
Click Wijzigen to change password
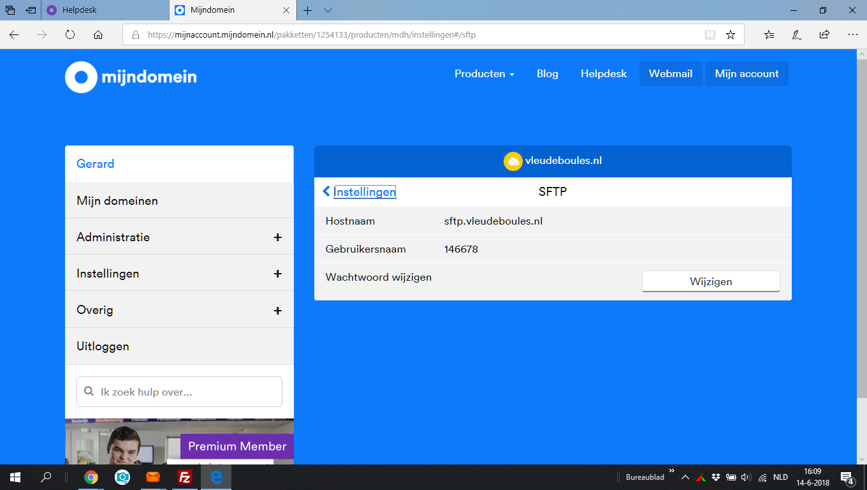(711, 281)
